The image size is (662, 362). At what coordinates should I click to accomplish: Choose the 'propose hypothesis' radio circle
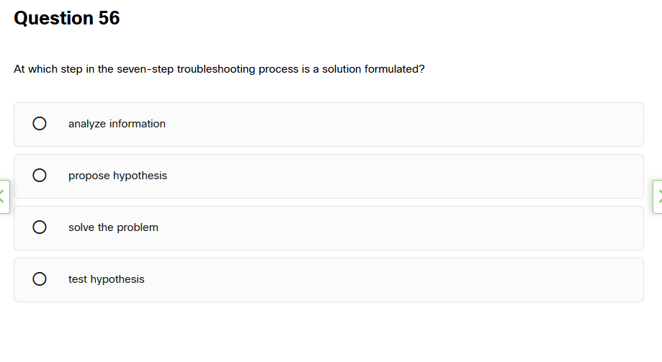40,176
